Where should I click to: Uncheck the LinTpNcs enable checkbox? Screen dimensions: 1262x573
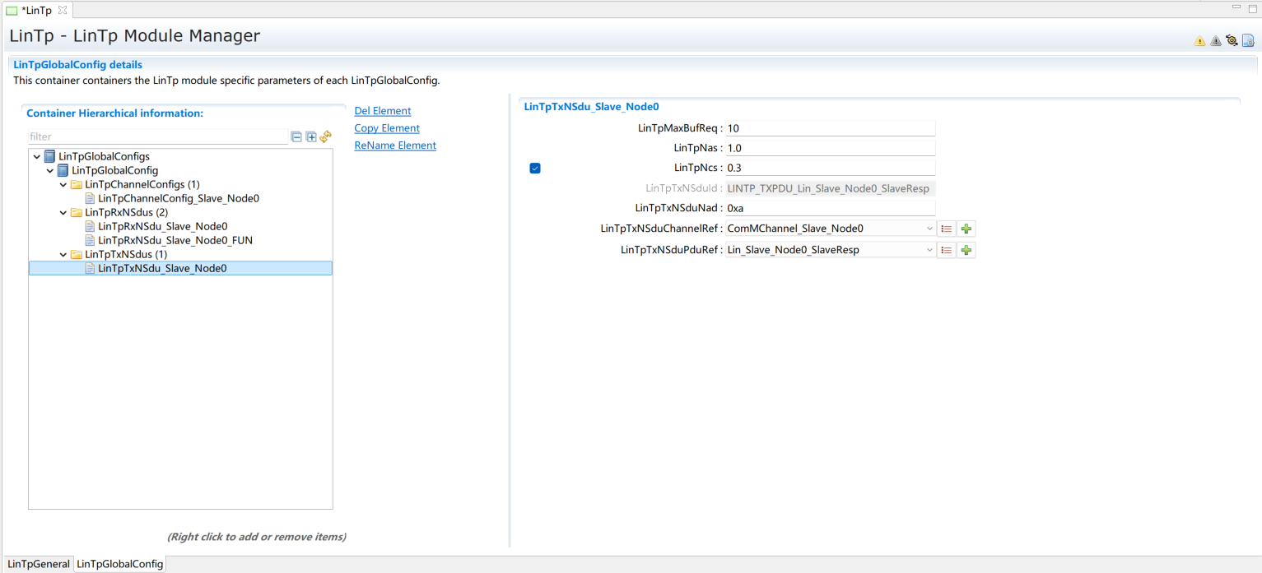click(x=535, y=168)
